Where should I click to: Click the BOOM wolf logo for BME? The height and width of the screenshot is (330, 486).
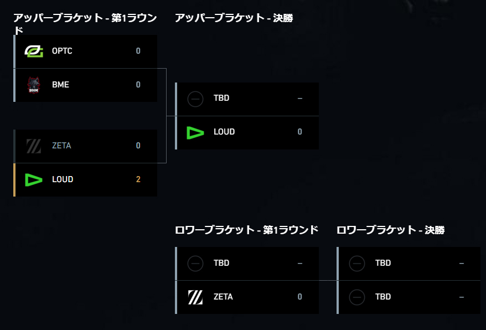(33, 85)
